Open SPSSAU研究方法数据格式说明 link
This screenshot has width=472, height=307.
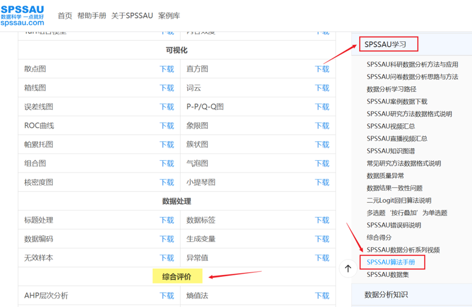409,114
